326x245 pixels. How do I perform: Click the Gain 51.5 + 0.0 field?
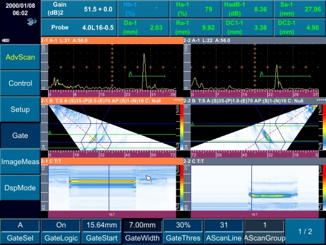tap(79, 9)
